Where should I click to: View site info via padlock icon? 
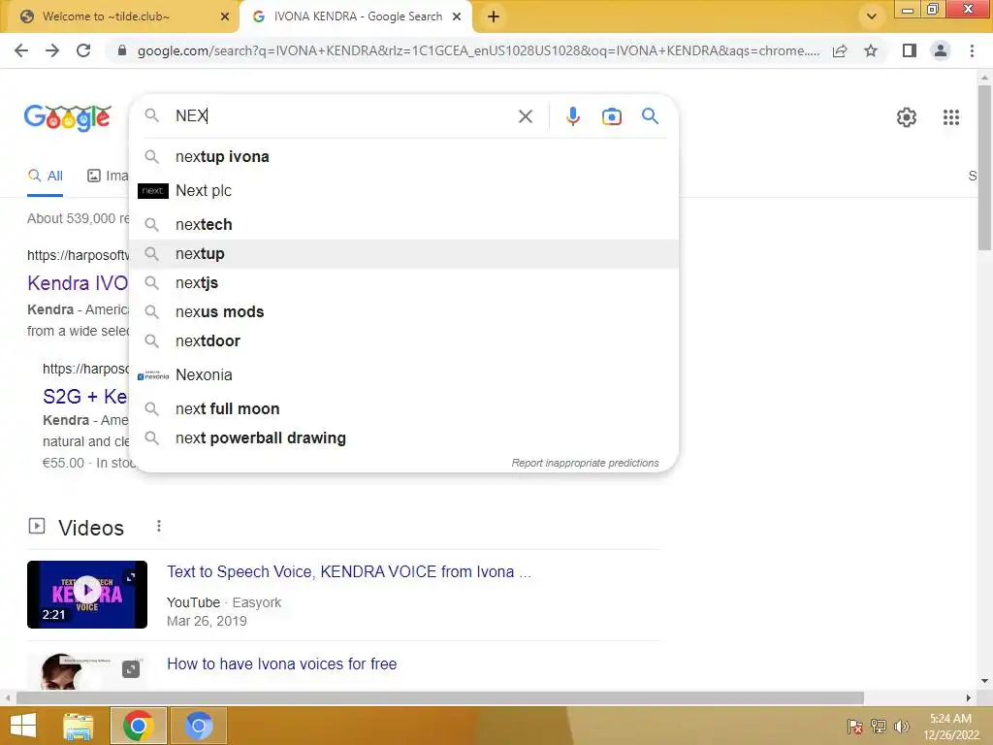click(x=122, y=50)
